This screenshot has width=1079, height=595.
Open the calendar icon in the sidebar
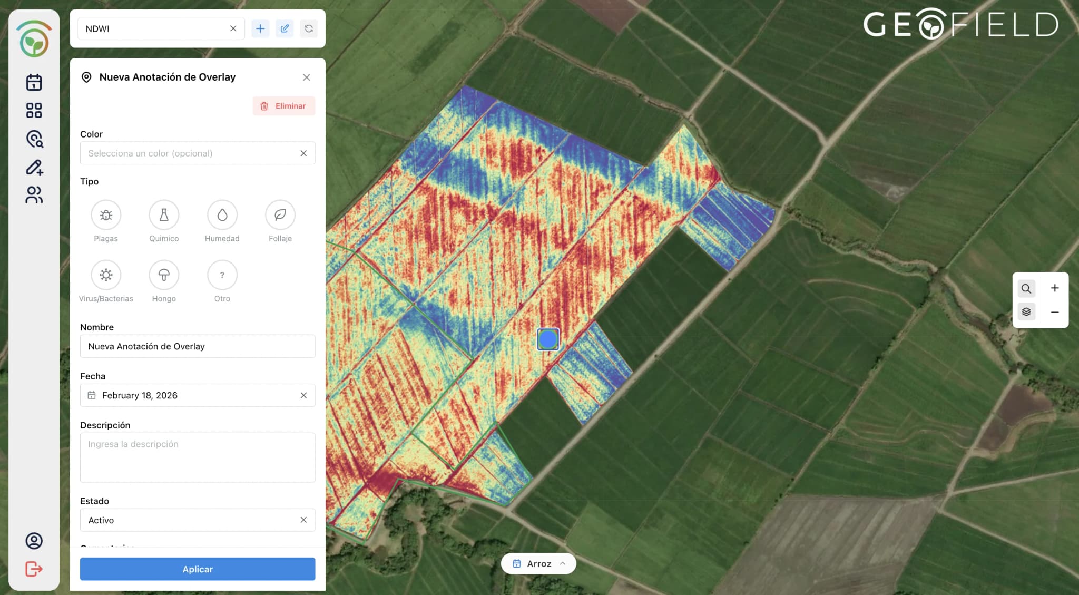coord(34,82)
